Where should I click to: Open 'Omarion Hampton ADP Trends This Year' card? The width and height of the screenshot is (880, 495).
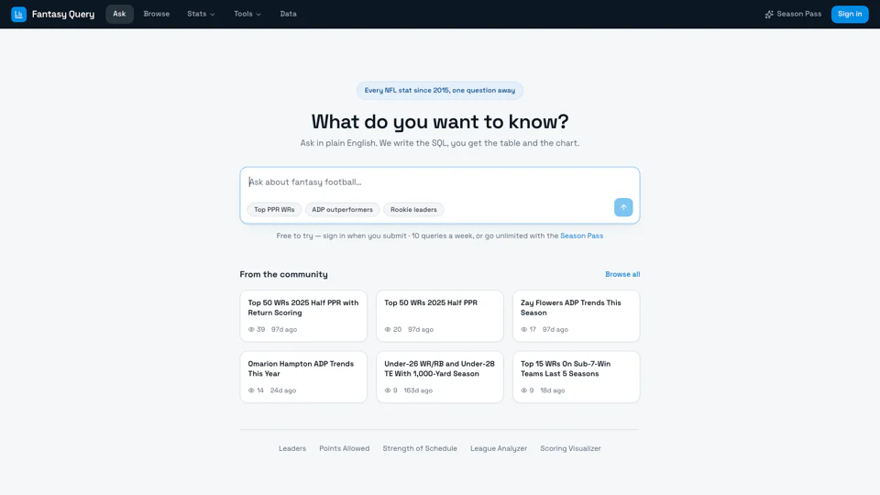click(303, 377)
